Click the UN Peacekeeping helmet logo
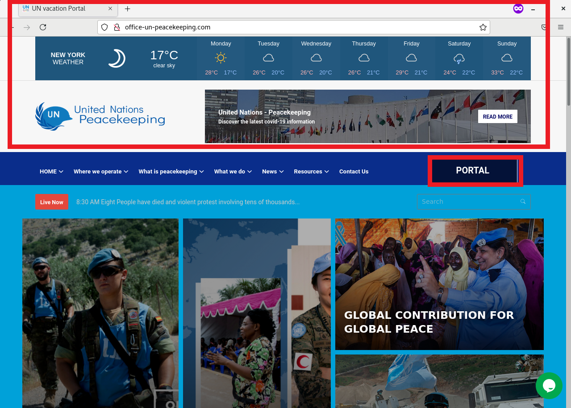 [54, 116]
